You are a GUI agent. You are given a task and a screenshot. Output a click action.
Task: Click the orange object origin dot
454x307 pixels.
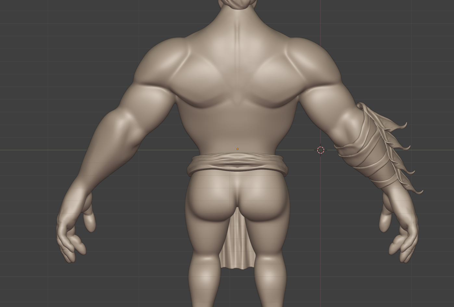pyautogui.click(x=237, y=149)
